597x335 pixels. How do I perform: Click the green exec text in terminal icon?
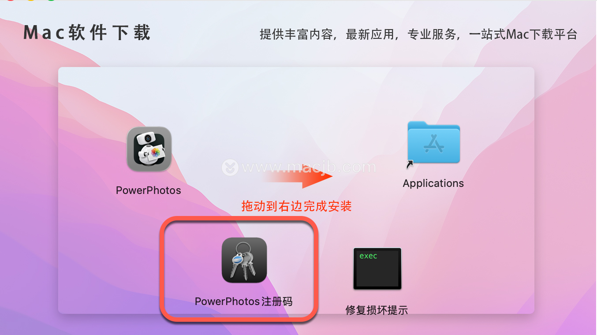pyautogui.click(x=368, y=256)
